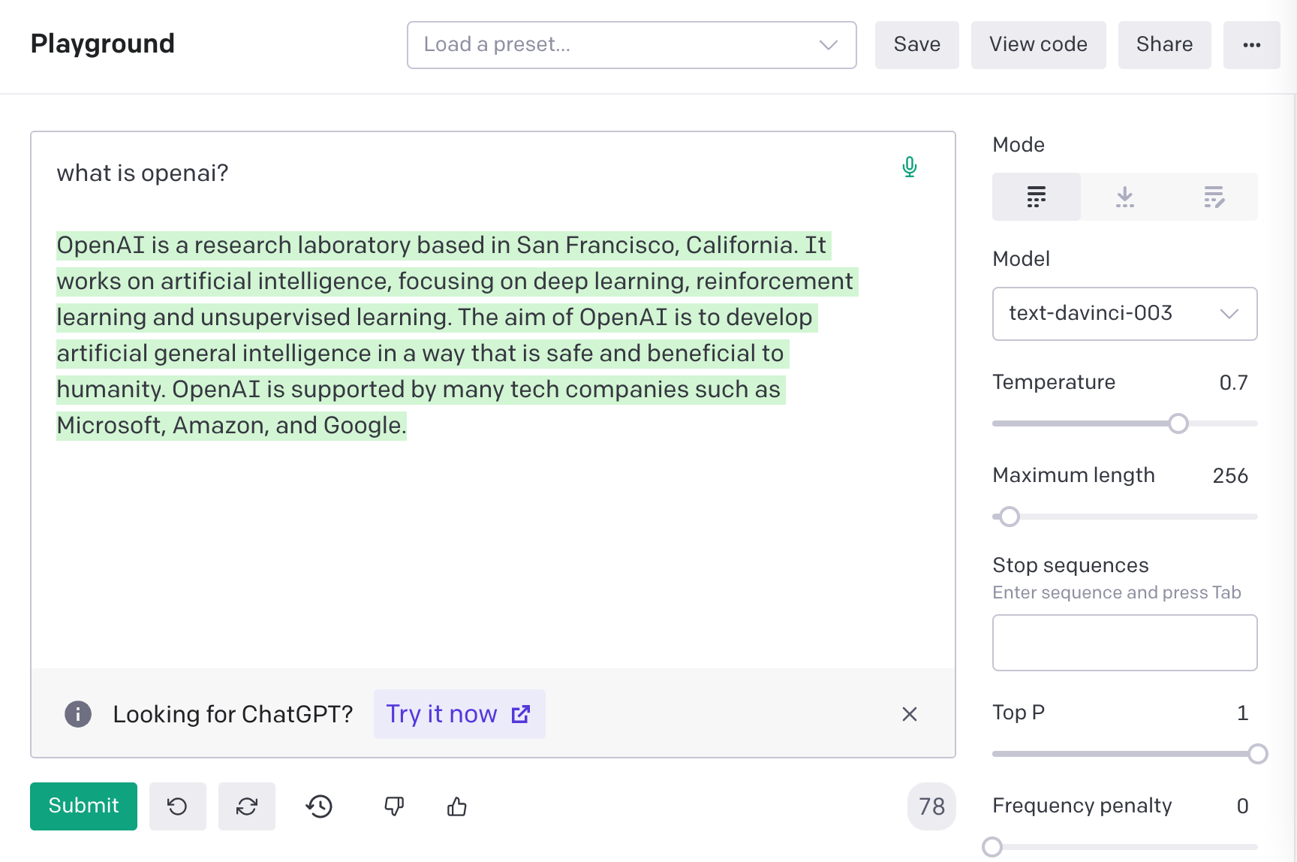Click the info icon beside ChatGPT notice
The width and height of the screenshot is (1297, 862).
click(x=78, y=714)
